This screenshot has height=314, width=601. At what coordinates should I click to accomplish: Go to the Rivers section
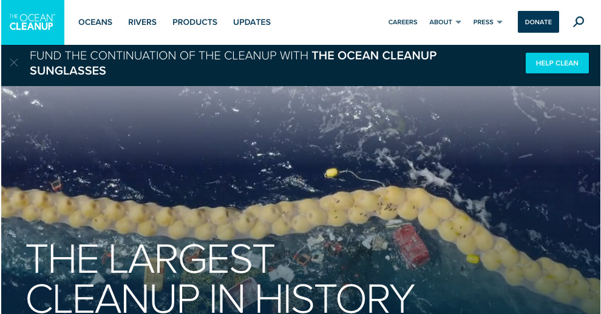click(x=142, y=22)
